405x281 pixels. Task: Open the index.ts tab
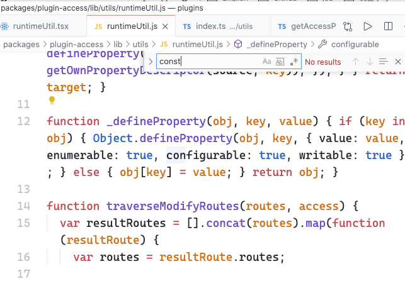(222, 26)
